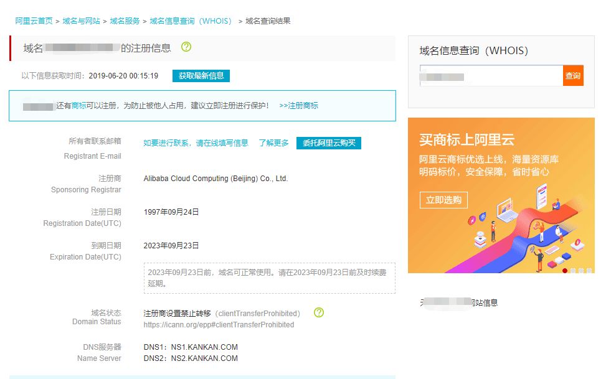Click help icon beside 的注册信息 title
The width and height of the screenshot is (611, 379).
point(186,47)
